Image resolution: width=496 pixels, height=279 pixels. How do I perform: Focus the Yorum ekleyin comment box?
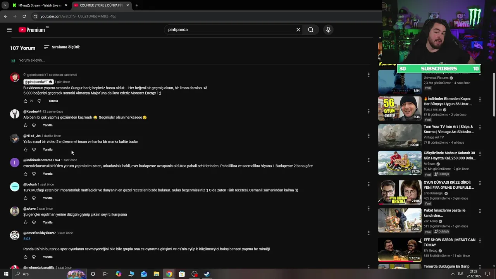coord(194,60)
